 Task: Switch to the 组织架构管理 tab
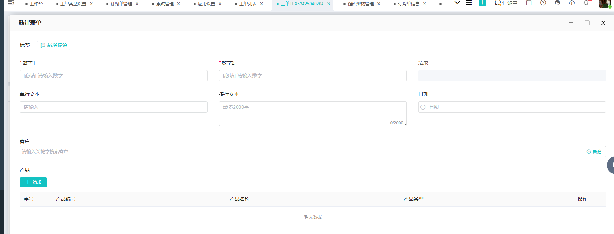pyautogui.click(x=361, y=4)
